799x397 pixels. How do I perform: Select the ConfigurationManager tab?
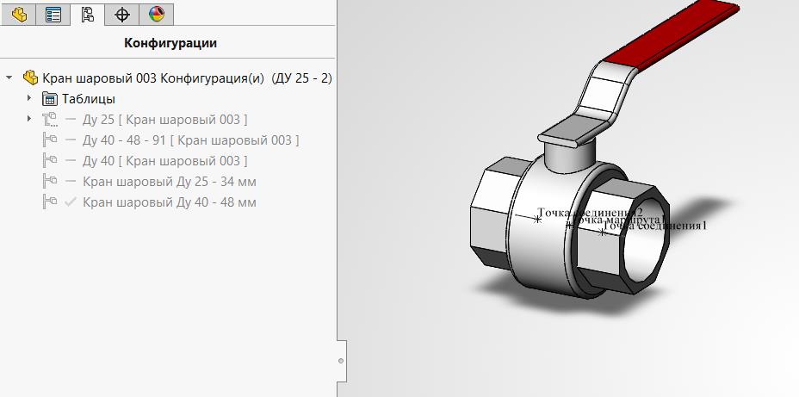[88, 15]
